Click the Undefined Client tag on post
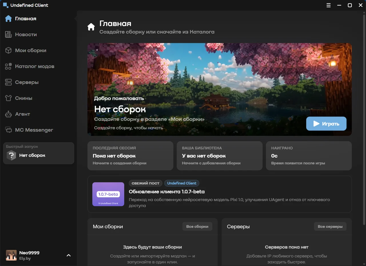Image resolution: width=366 pixels, height=266 pixels. (x=182, y=183)
